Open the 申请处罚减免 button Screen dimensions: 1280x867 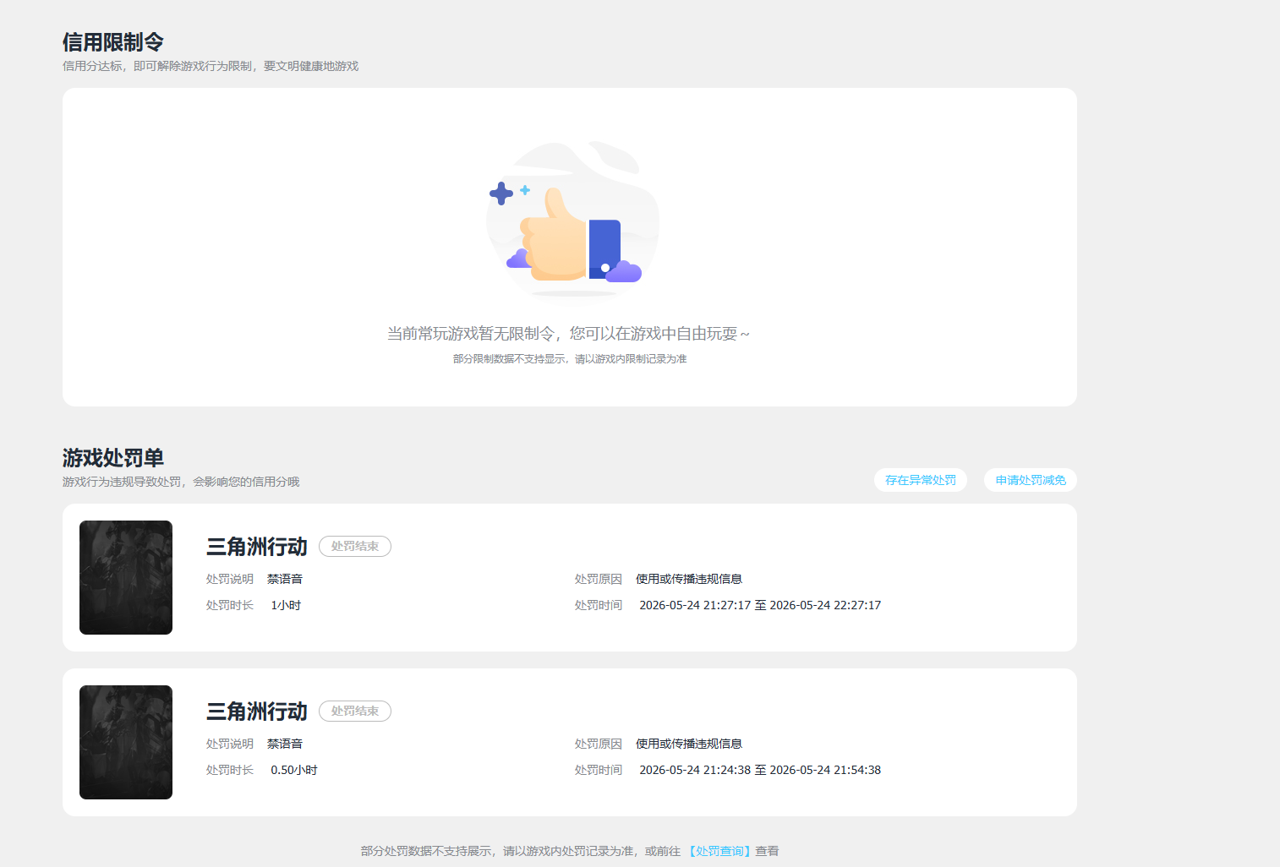coord(1030,480)
